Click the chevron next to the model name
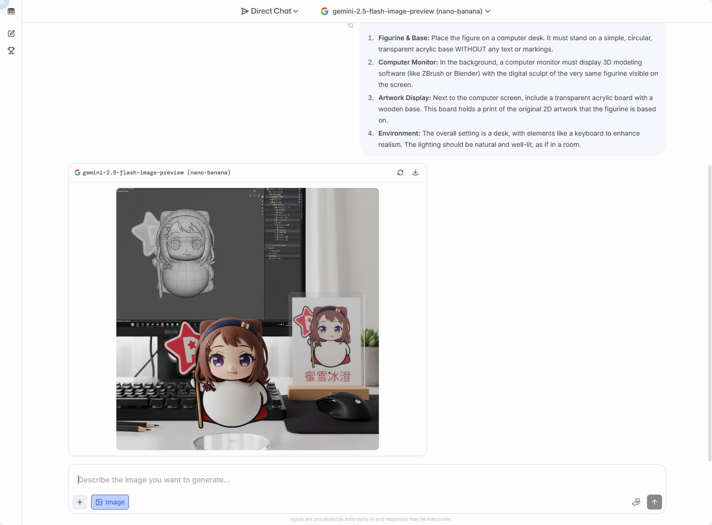The height and width of the screenshot is (525, 712). pos(488,11)
